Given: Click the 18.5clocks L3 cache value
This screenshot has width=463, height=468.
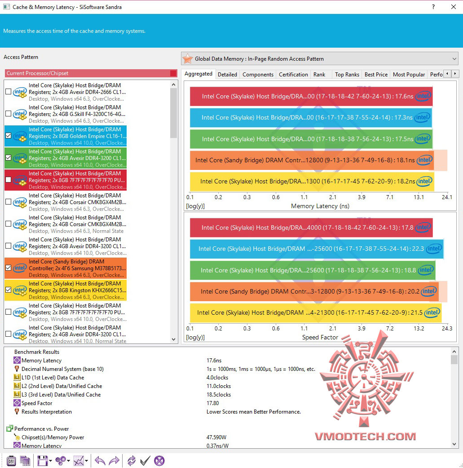Looking at the screenshot, I should coord(219,394).
